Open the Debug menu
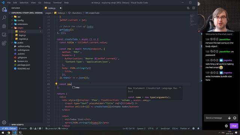The image size is (240, 135). pyautogui.click(x=47, y=3)
